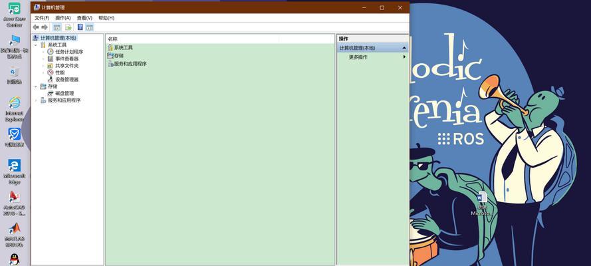
Task: Select 存储 node in the left tree
Action: [x=49, y=86]
